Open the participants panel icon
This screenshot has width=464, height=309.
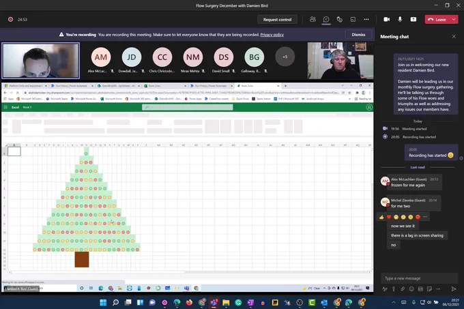[313, 20]
